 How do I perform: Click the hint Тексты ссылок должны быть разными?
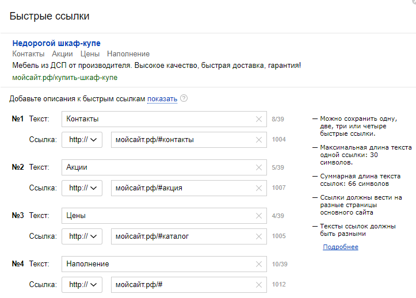pyautogui.click(x=358, y=230)
